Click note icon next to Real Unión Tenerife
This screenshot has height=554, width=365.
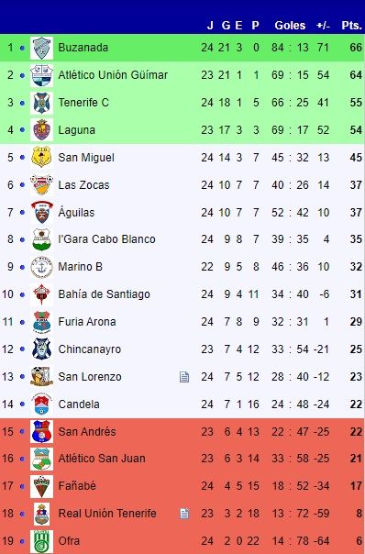click(184, 514)
